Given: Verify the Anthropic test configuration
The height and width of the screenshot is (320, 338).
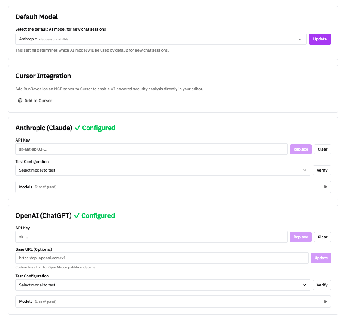Looking at the screenshot, I should coord(322,170).
